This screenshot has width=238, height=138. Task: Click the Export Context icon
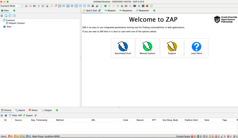[14, 16]
